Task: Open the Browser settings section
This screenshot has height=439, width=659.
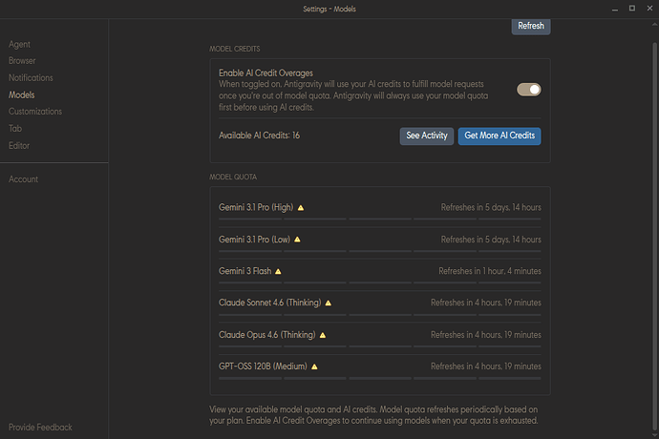Action: (23, 61)
